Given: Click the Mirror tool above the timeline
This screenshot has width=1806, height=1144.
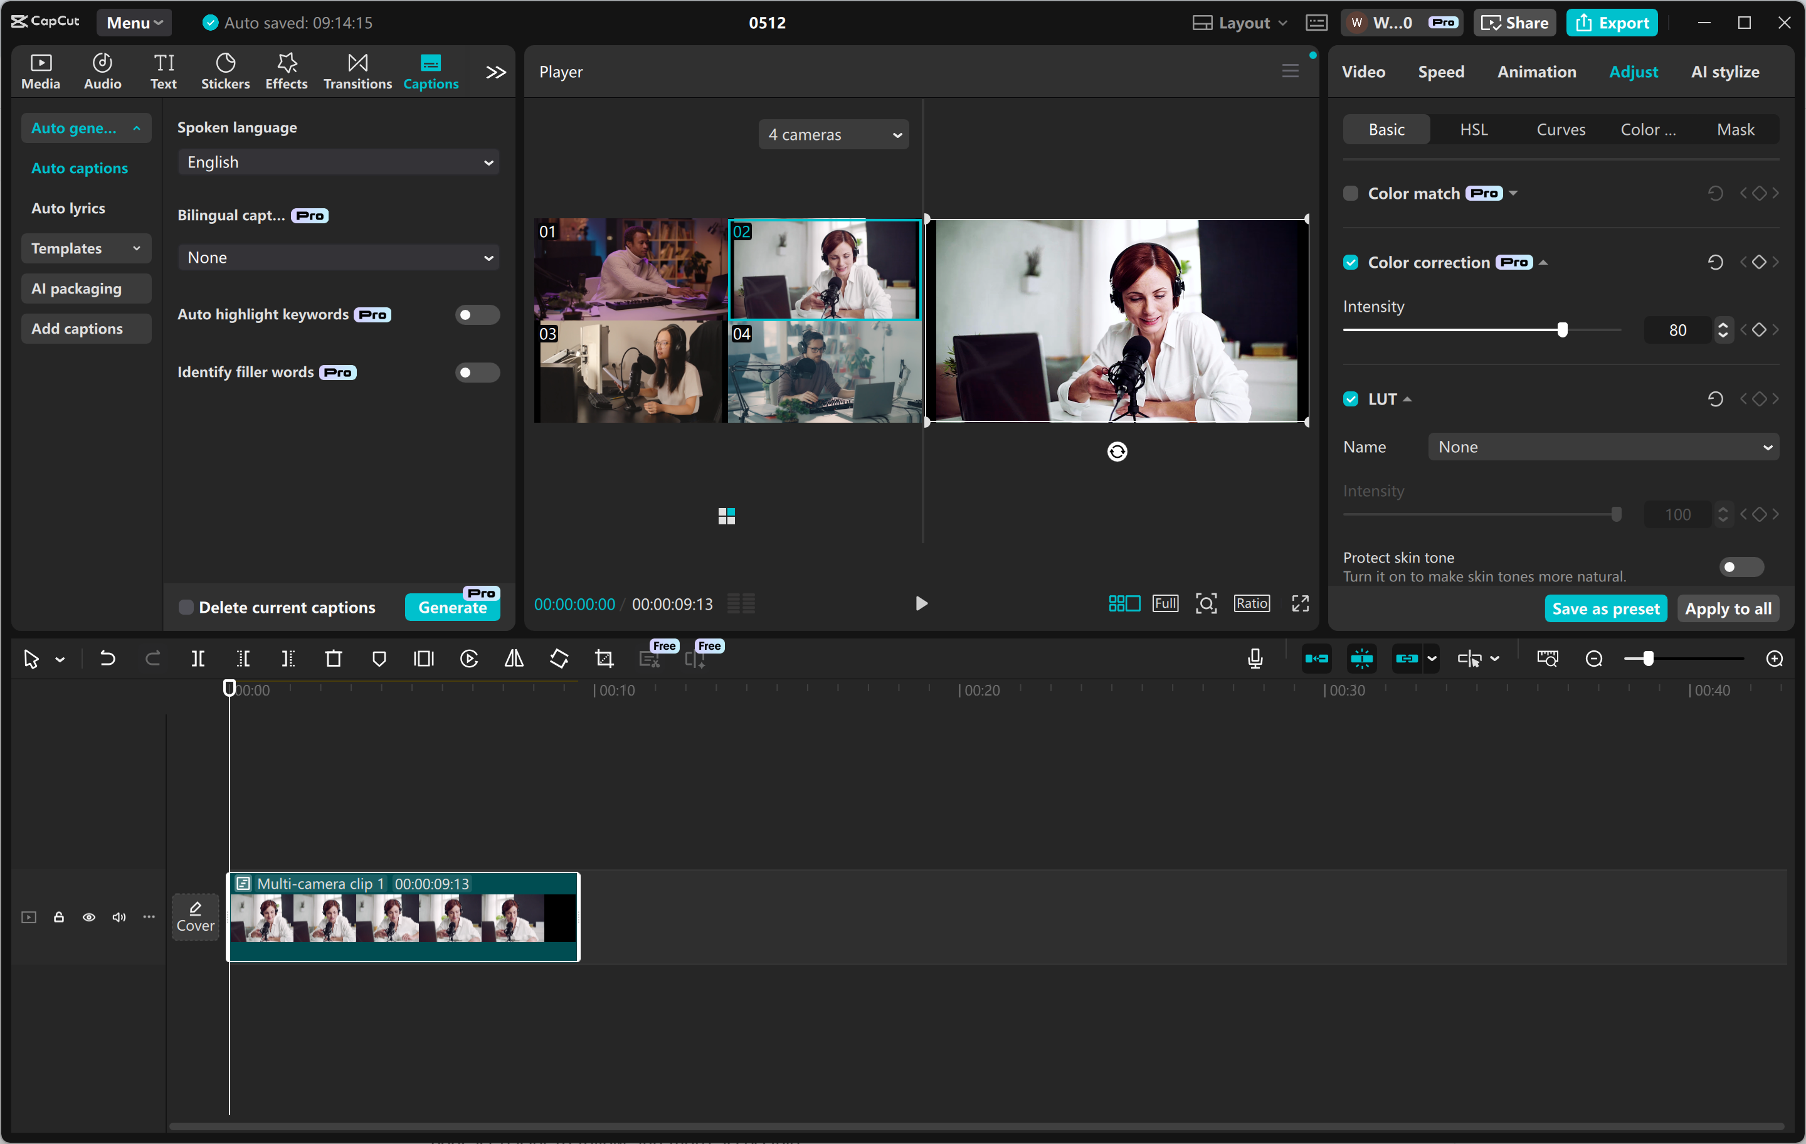Looking at the screenshot, I should (514, 658).
